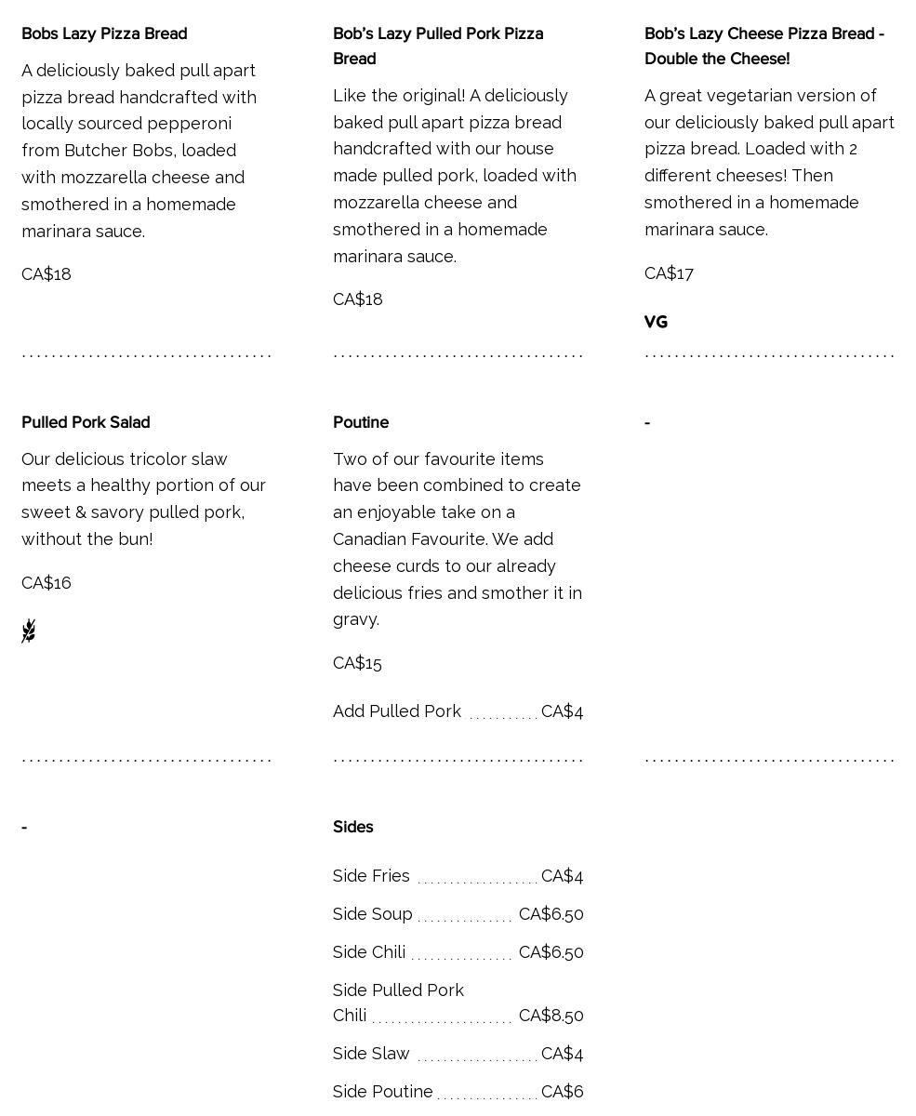Image resolution: width=916 pixels, height=1116 pixels.
Task: Click Bob's Lazy Cheese Pizza Bread heading
Action: tap(763, 46)
